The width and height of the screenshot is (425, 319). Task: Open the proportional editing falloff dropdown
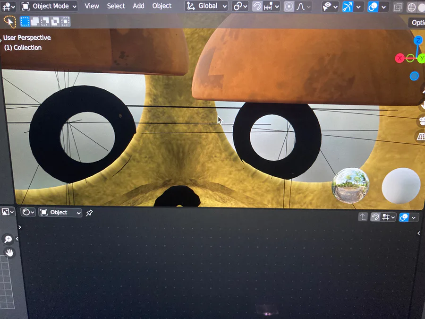[x=303, y=7]
